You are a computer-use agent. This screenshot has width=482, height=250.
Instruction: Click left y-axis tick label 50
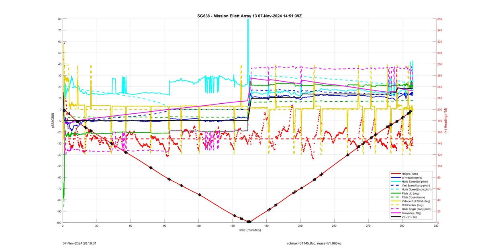click(x=59, y=53)
